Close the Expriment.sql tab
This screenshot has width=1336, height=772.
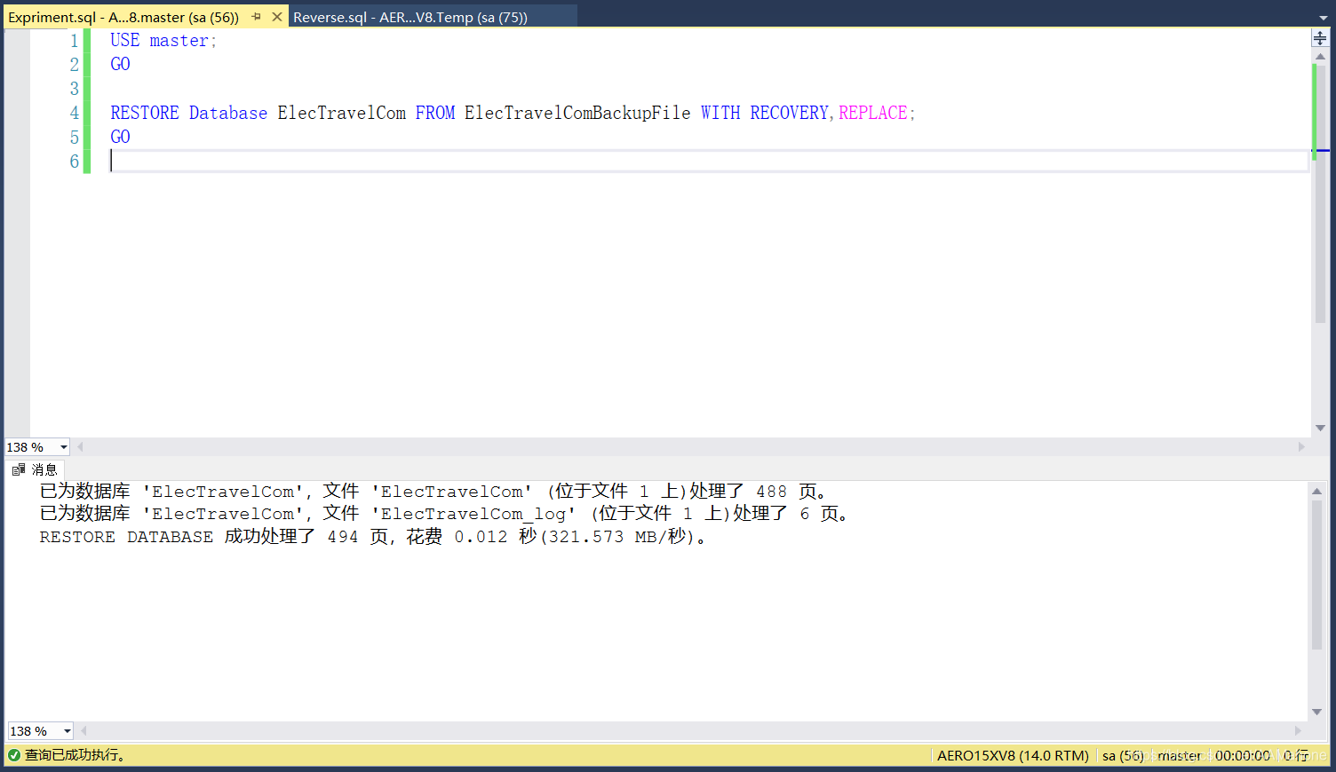(x=277, y=17)
